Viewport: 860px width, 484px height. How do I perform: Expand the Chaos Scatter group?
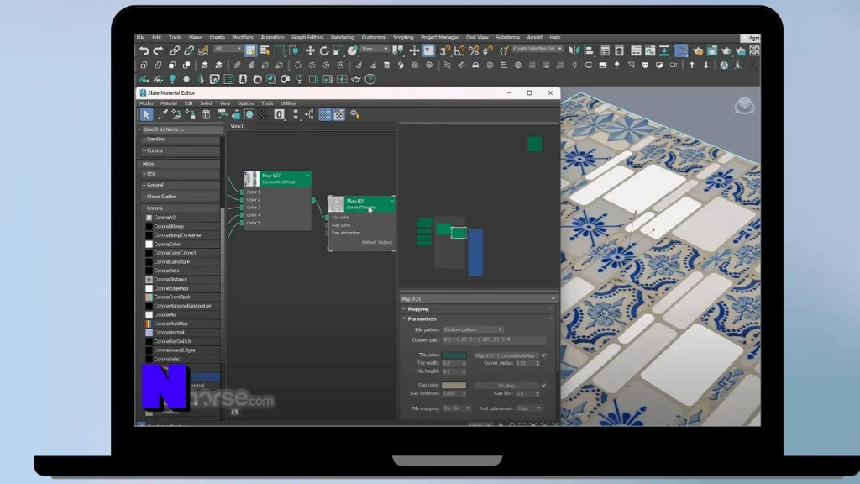(180, 197)
